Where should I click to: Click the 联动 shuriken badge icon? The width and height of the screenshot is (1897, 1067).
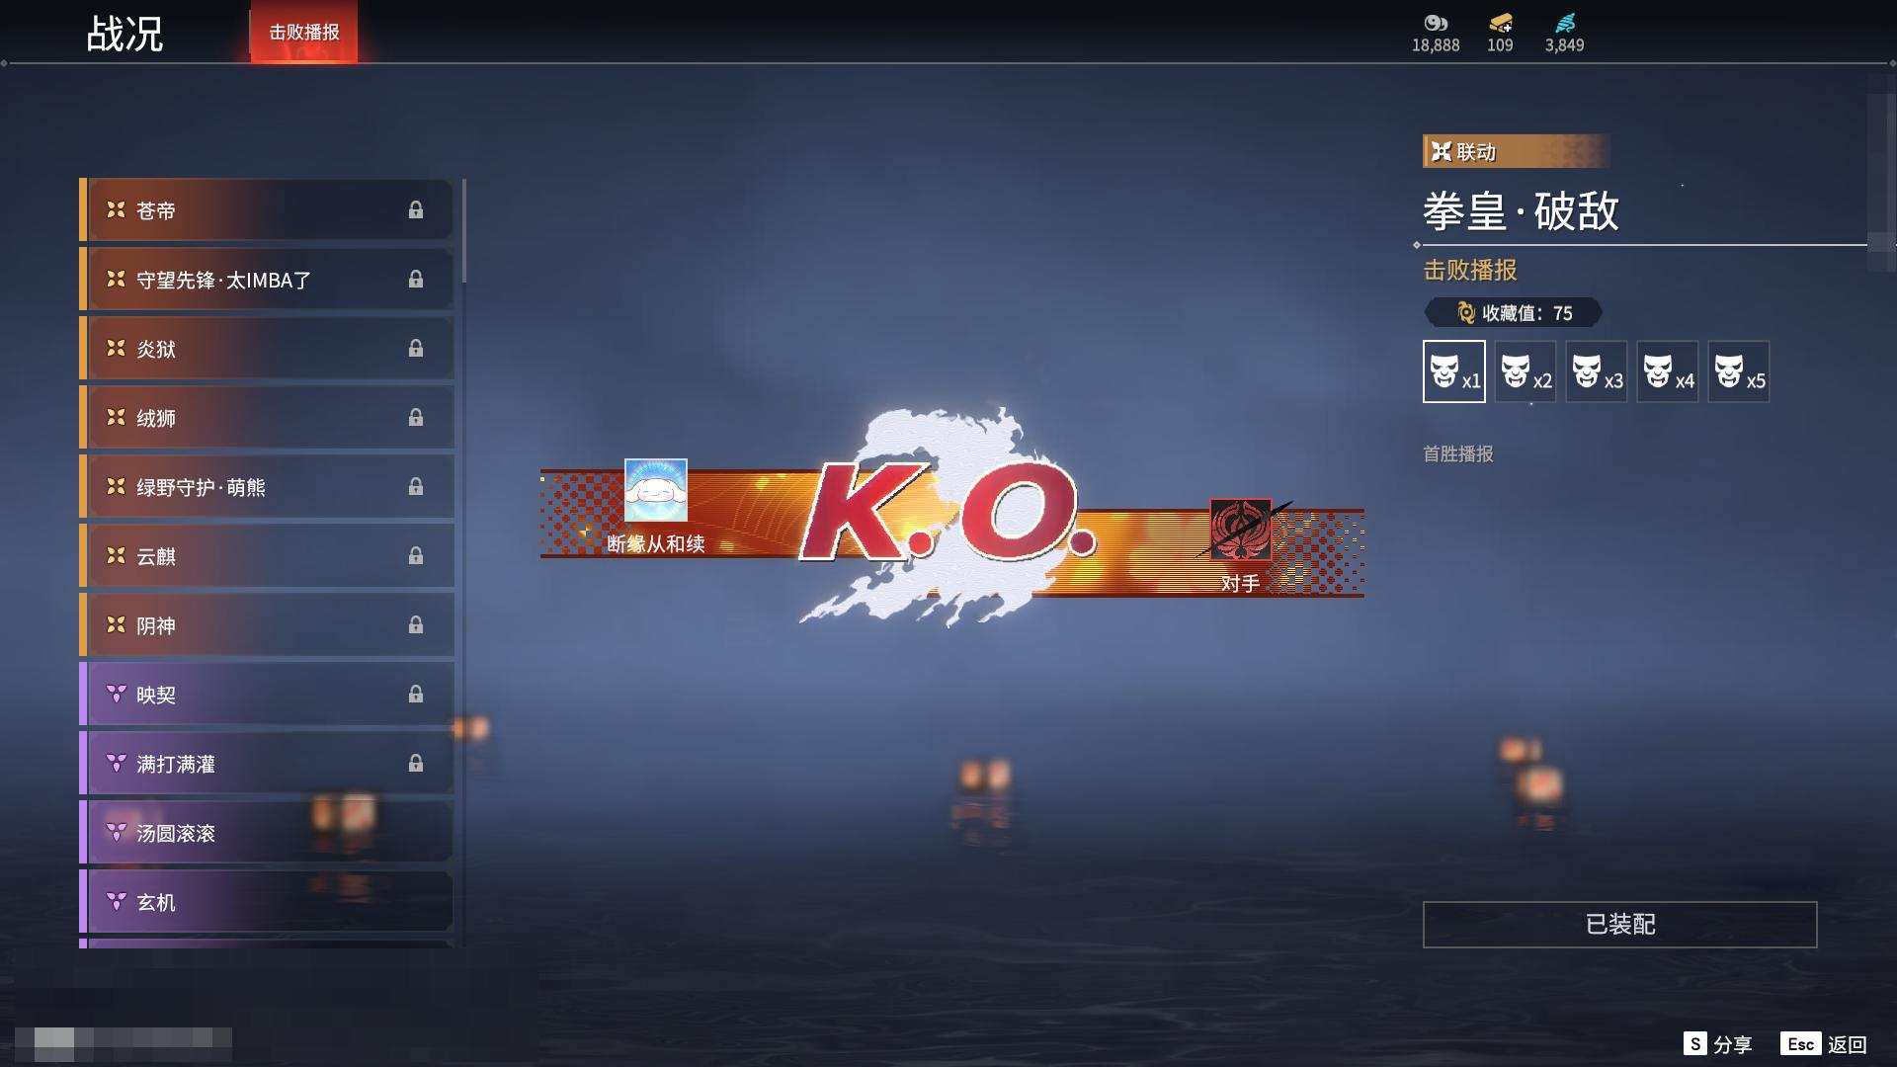1442,150
